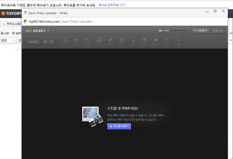Click the 전체삭제 (delete all) button

coord(217,31)
